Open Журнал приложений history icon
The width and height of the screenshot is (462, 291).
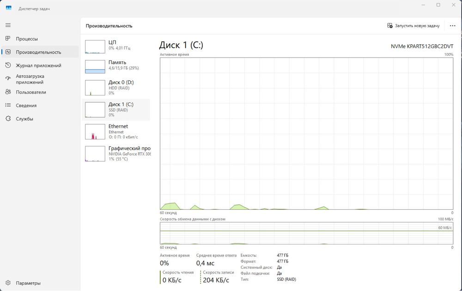8,65
